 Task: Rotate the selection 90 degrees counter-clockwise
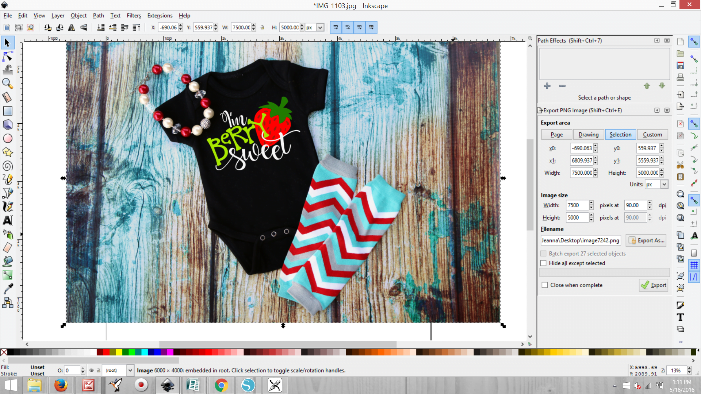[x=47, y=27]
